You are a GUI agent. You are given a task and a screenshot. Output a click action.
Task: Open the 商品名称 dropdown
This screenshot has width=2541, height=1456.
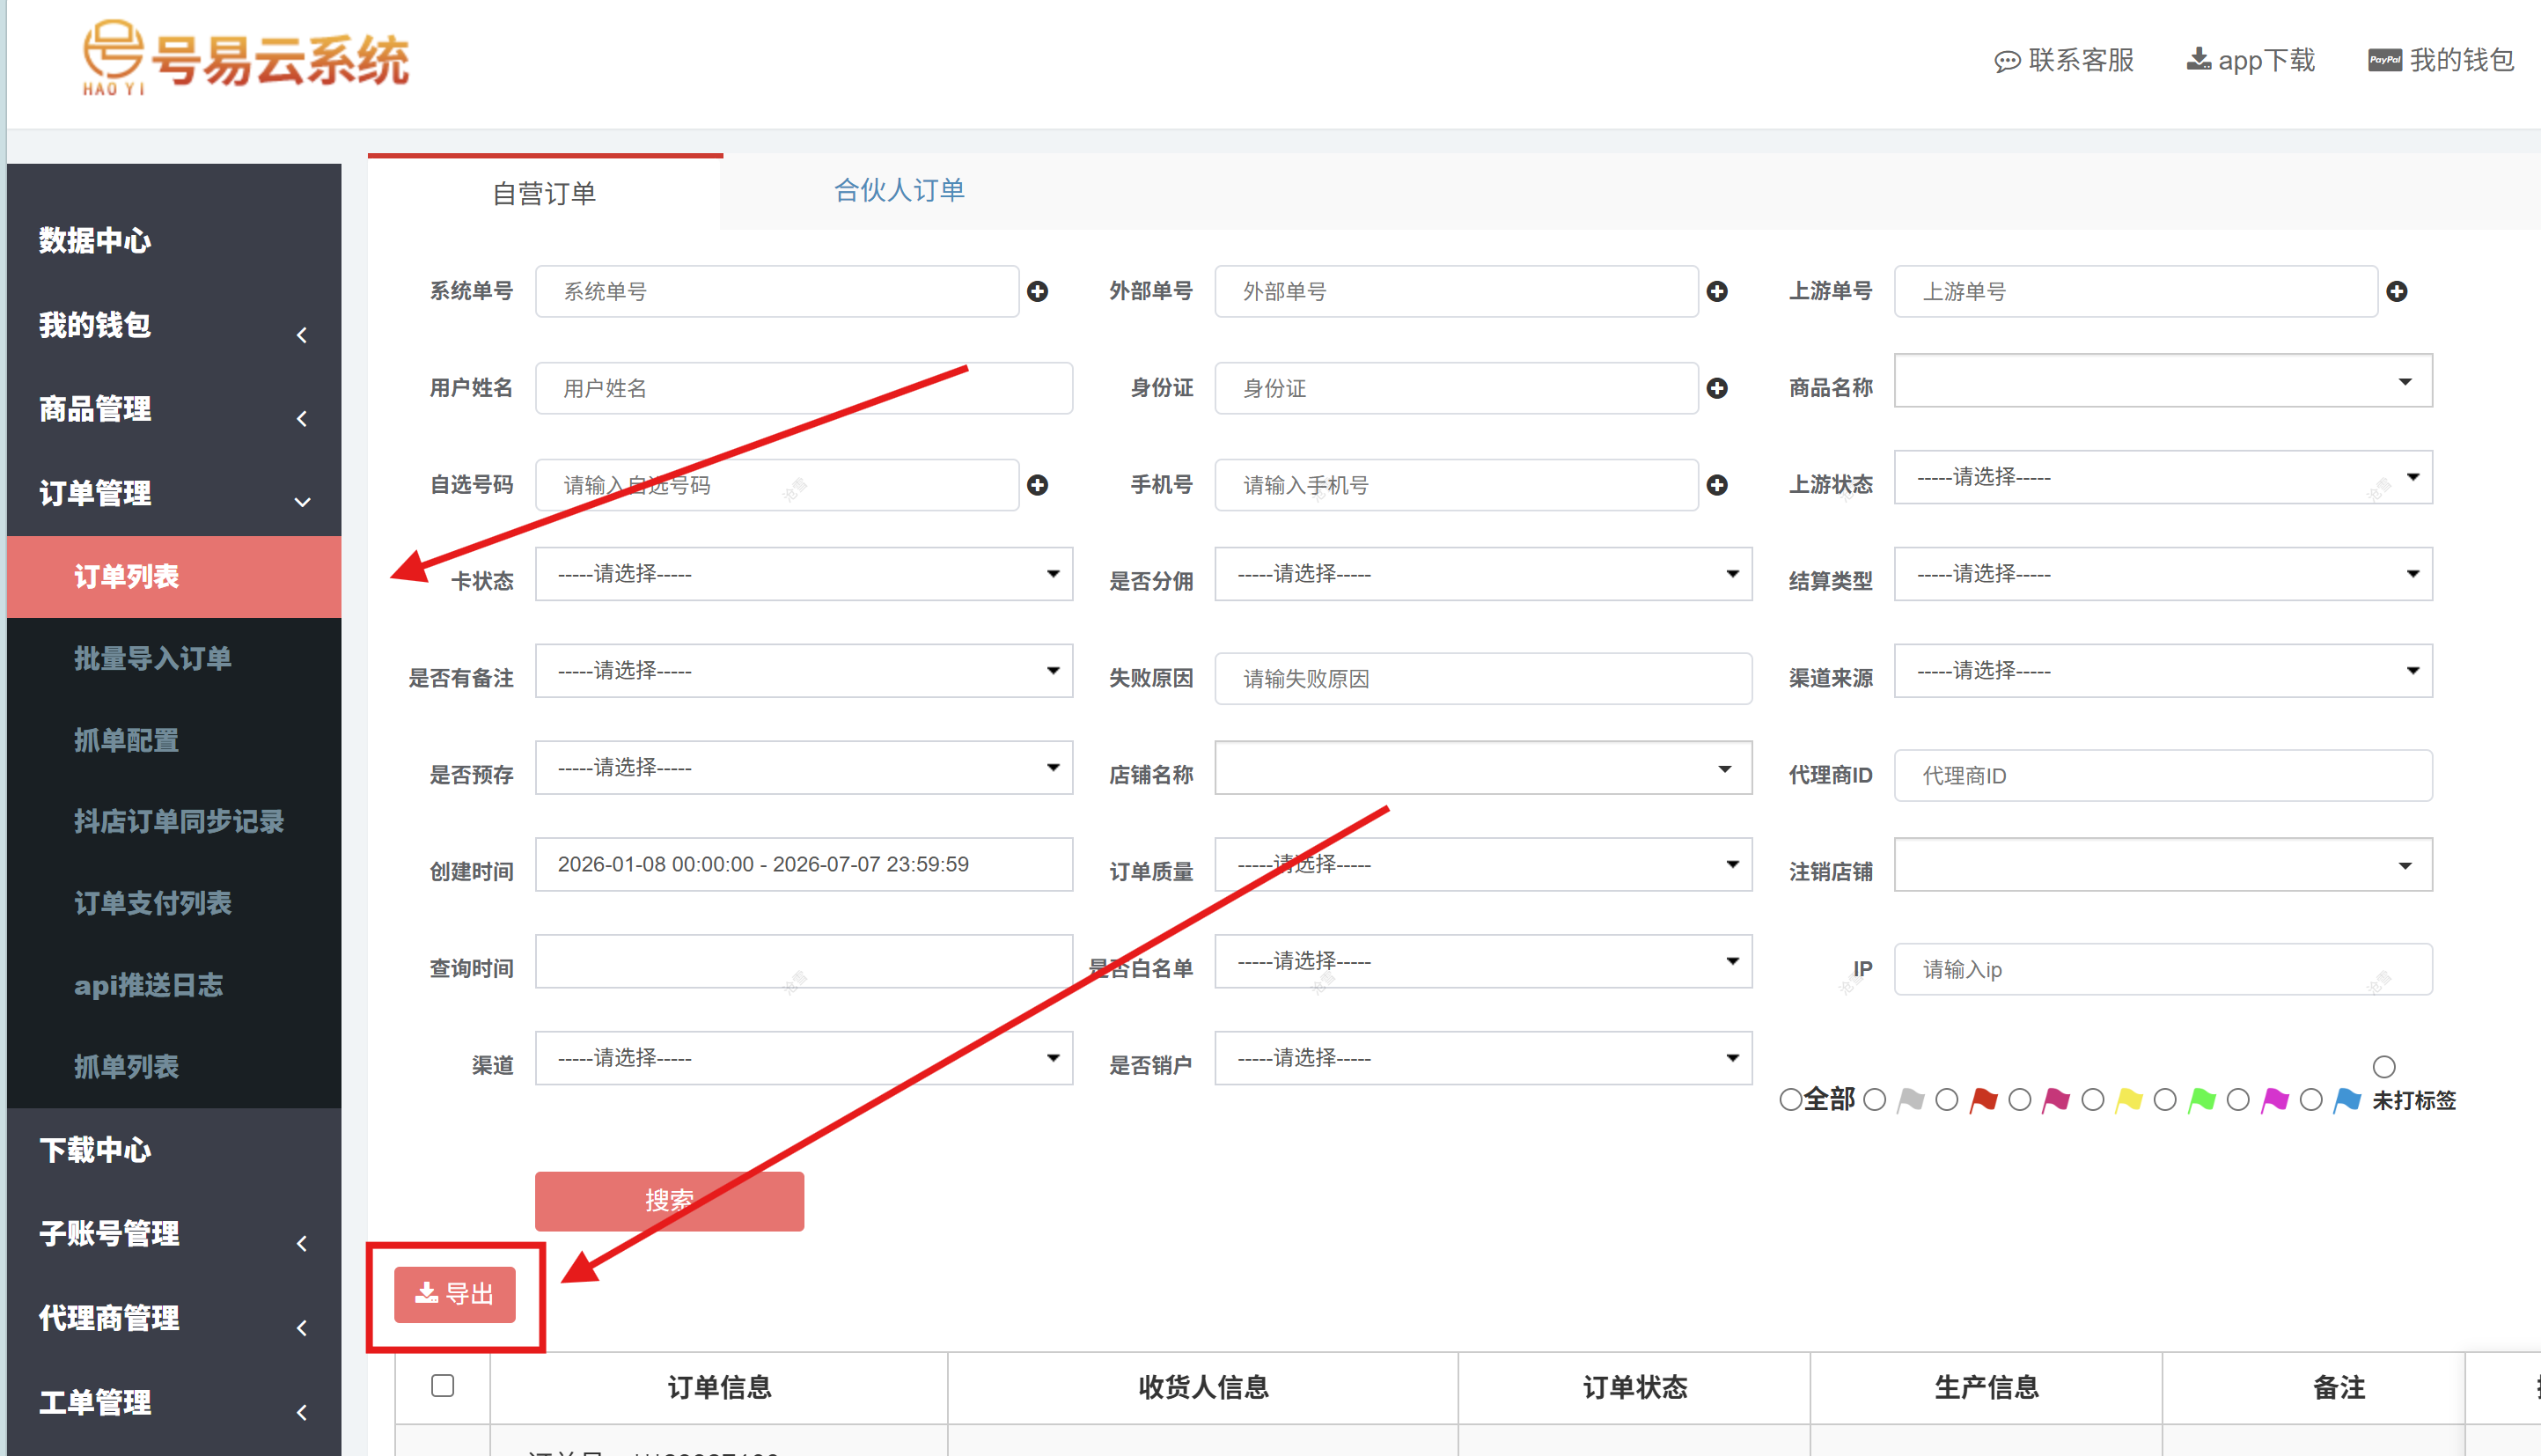tap(2163, 381)
